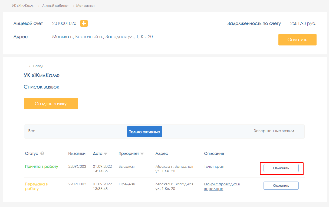Open the question mark help icon near Статус
The image size is (329, 207).
(42, 153)
